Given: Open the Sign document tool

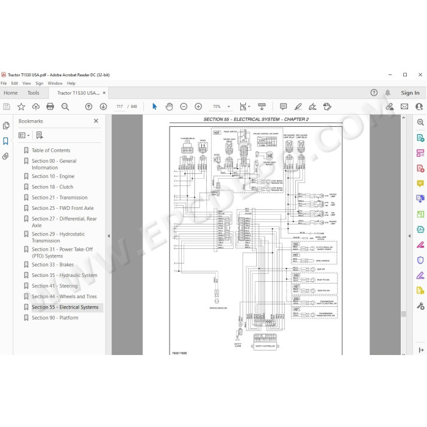Looking at the screenshot, I should tap(312, 107).
